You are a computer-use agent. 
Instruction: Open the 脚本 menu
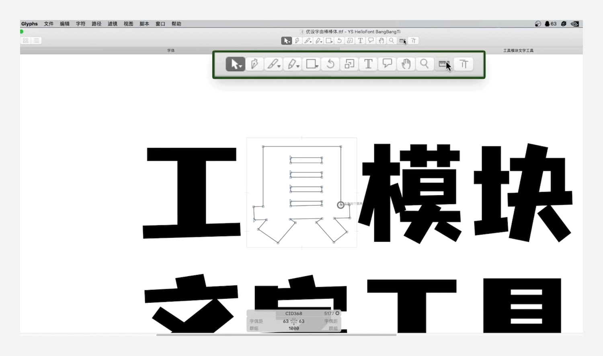pyautogui.click(x=144, y=24)
